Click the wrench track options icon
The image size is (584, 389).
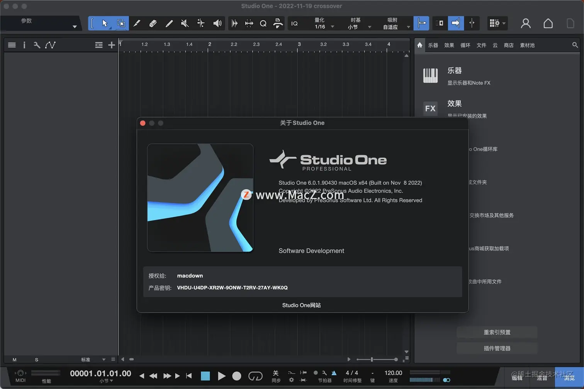(37, 45)
